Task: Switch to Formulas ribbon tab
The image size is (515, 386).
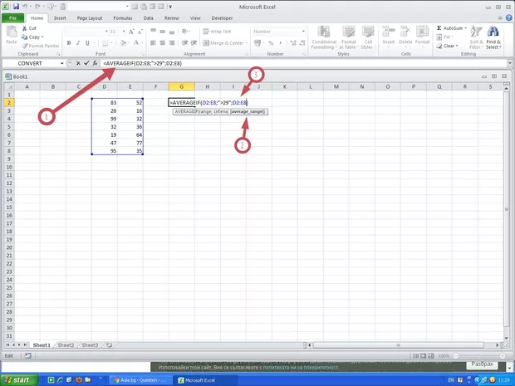Action: [x=122, y=18]
